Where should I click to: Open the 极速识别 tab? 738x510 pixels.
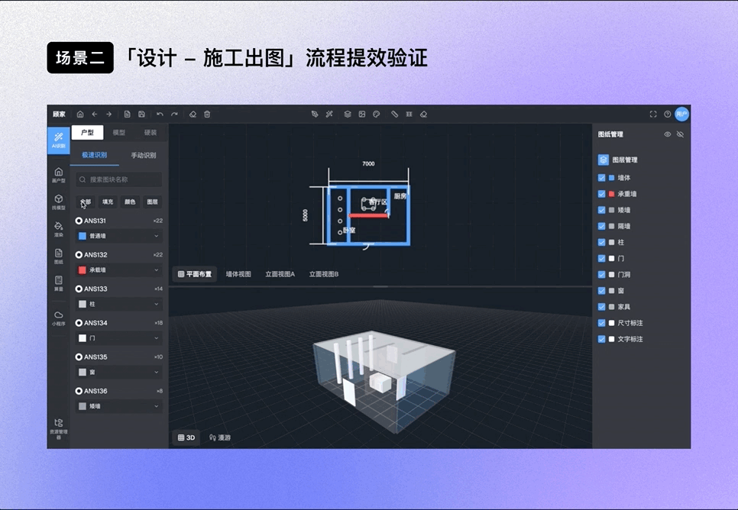pyautogui.click(x=95, y=155)
